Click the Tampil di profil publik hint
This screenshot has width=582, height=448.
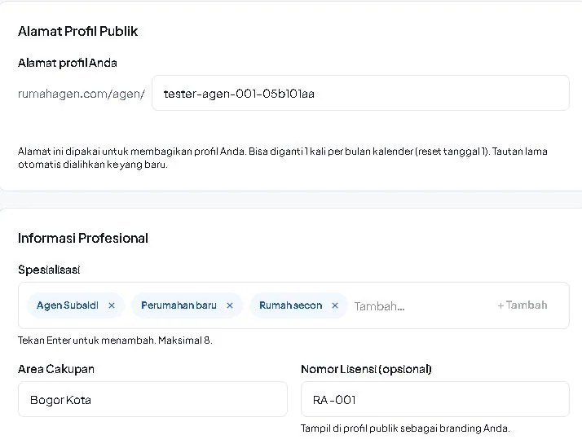click(405, 428)
